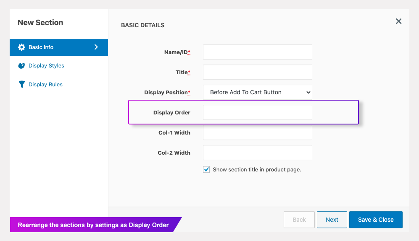Uncheck Show section title in product page
This screenshot has width=419, height=241.
point(206,170)
